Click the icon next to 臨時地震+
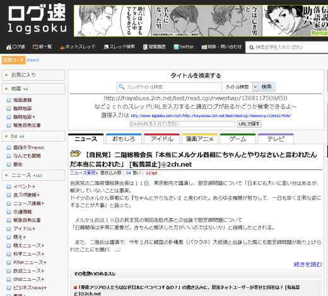 pos(9,117)
